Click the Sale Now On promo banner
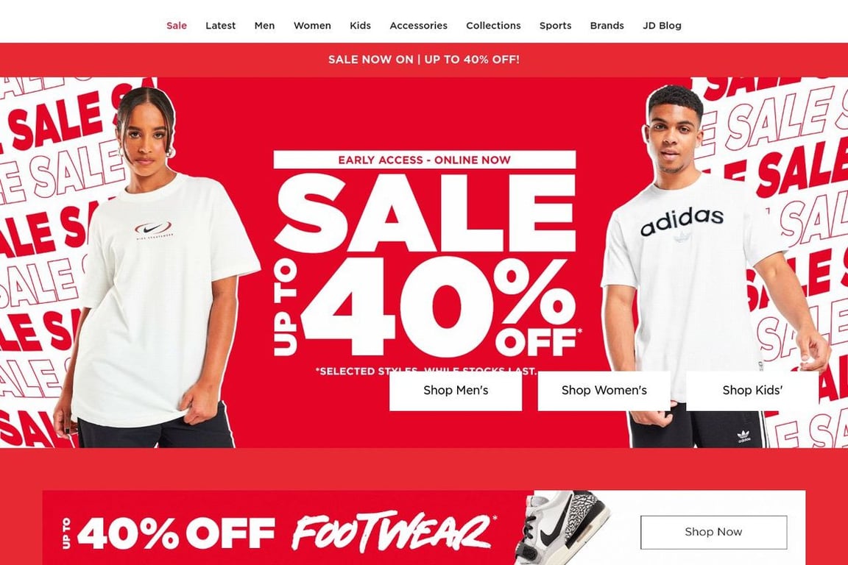The height and width of the screenshot is (565, 848). [424, 60]
